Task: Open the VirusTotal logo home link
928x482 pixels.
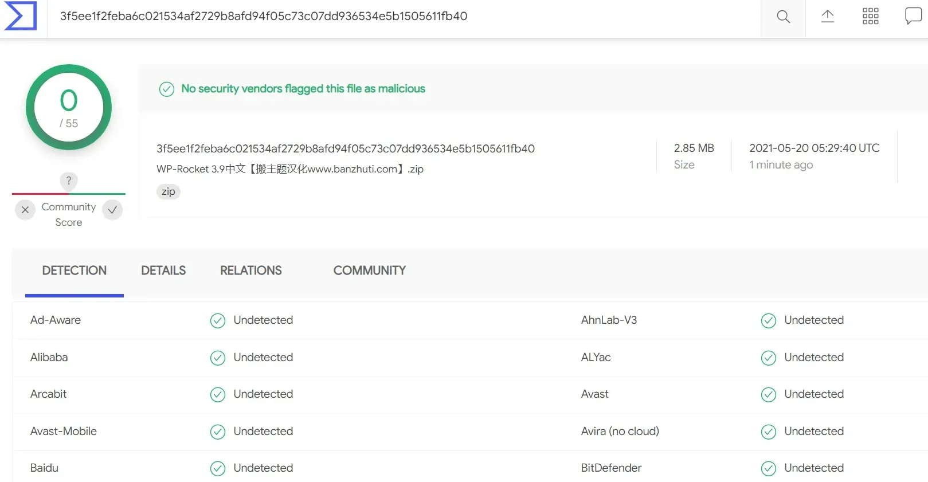Action: 21,15
